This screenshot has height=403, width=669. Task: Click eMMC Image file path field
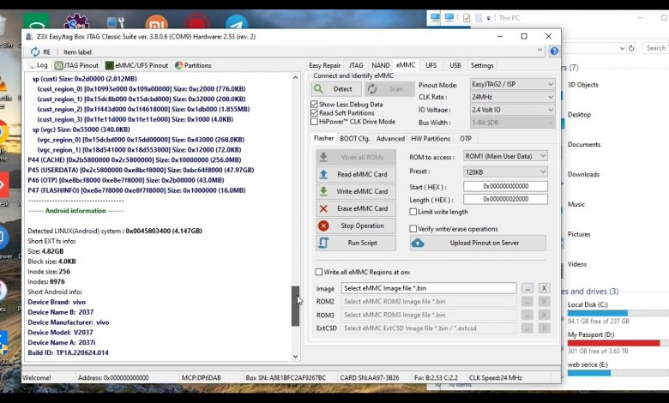[429, 288]
